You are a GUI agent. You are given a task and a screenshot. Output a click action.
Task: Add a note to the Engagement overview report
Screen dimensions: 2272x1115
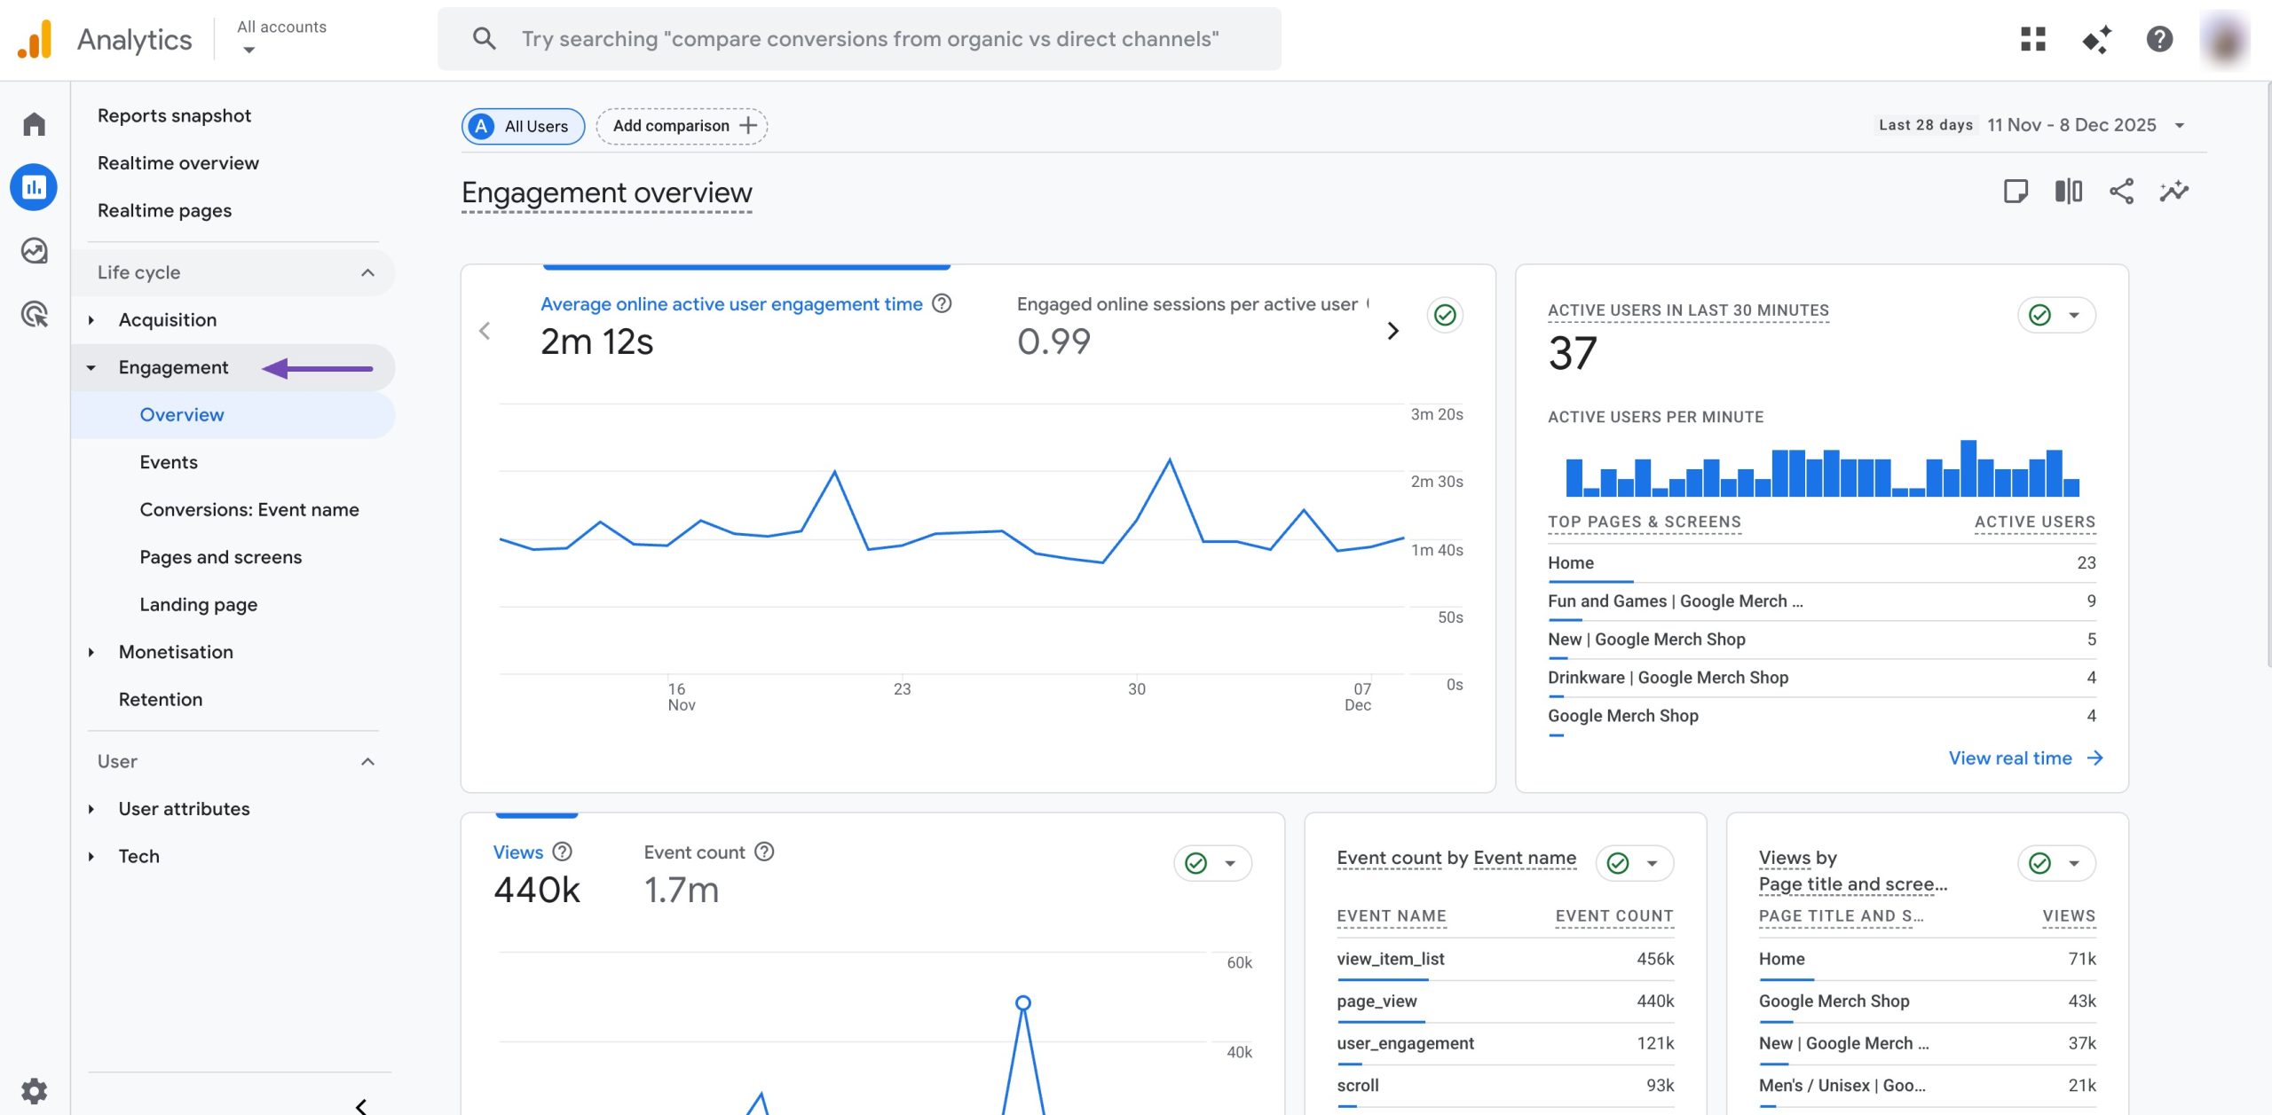[2017, 191]
